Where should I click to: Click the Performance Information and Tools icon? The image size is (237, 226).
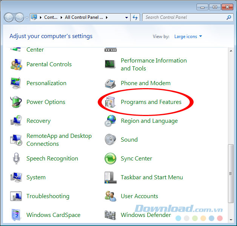click(x=110, y=64)
